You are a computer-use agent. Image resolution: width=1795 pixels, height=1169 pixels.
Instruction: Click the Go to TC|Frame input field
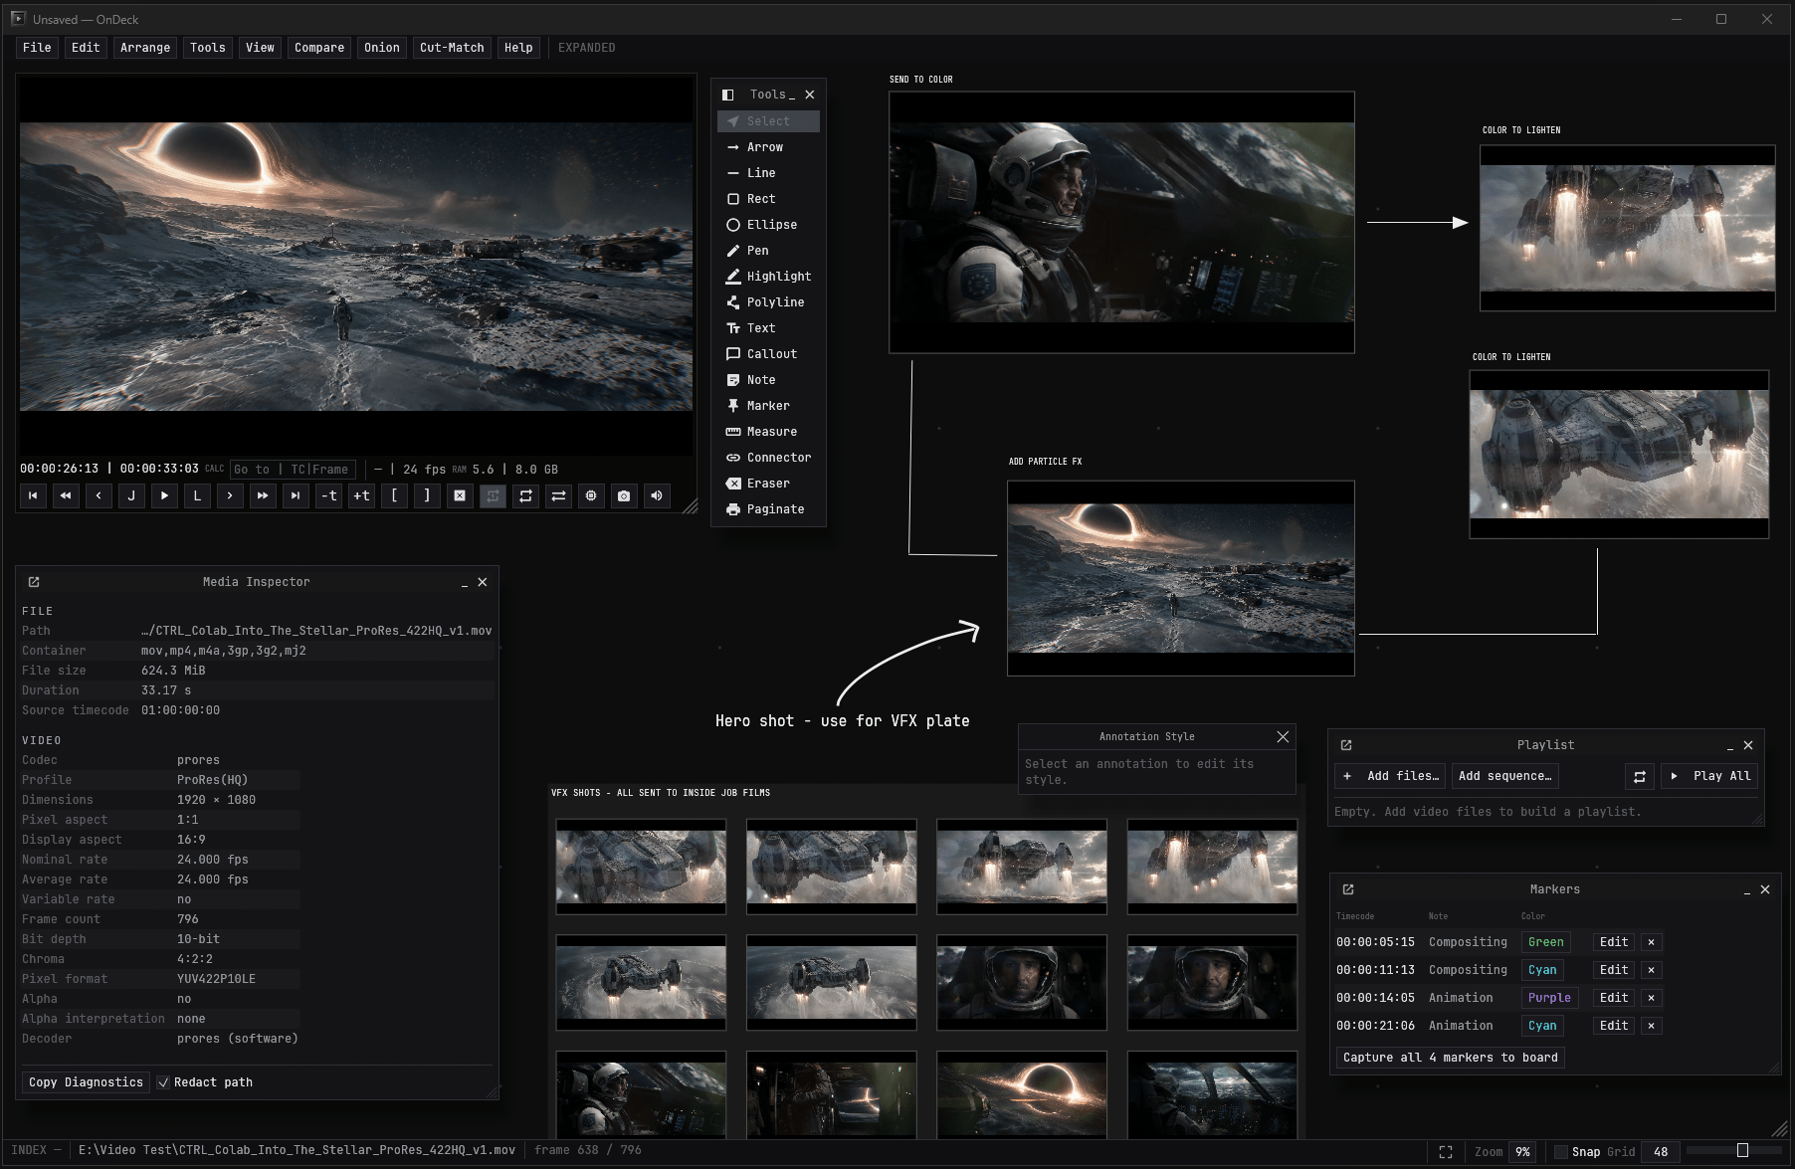pyautogui.click(x=292, y=470)
